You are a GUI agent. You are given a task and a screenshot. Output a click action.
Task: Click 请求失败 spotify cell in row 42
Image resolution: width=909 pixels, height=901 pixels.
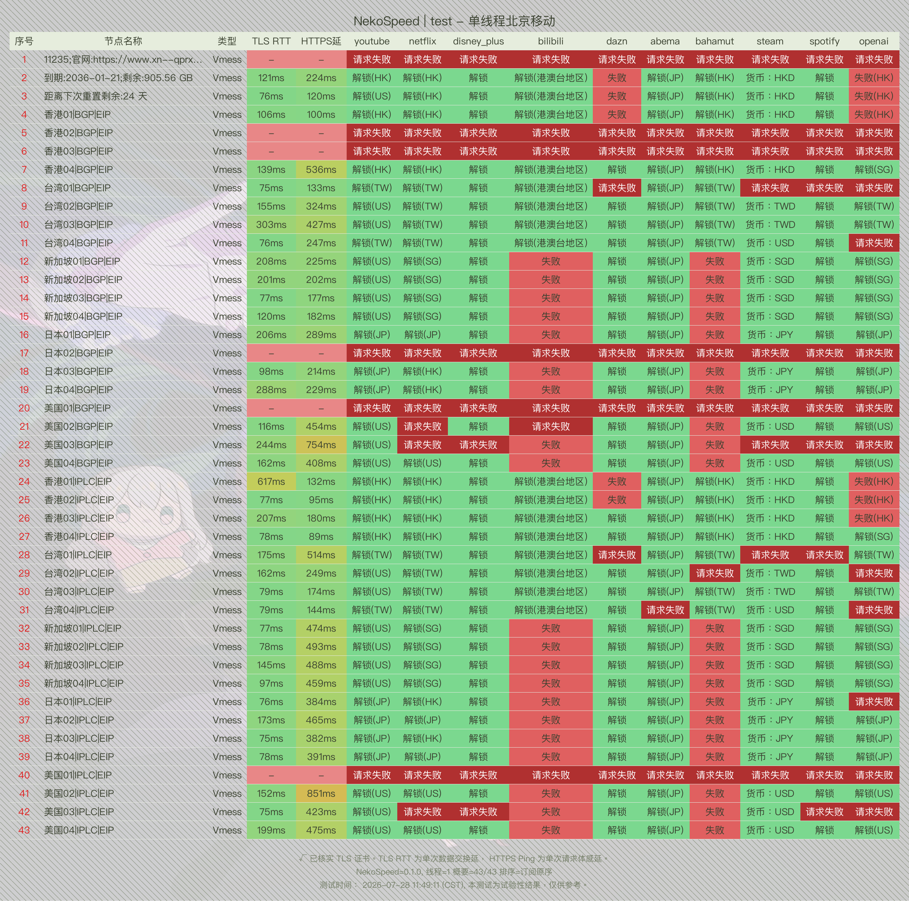(x=824, y=811)
